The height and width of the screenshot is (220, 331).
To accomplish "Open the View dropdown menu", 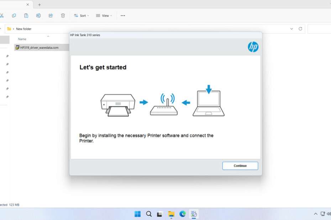I will click(104, 16).
